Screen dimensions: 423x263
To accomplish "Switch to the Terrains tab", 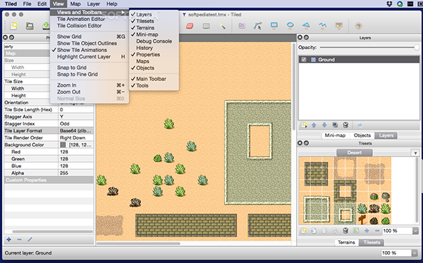I will coord(346,243).
